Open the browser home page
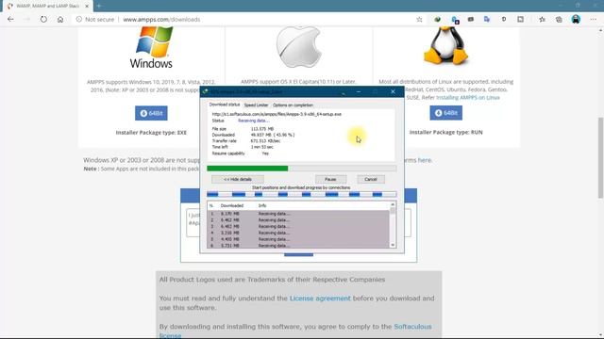 [60, 19]
